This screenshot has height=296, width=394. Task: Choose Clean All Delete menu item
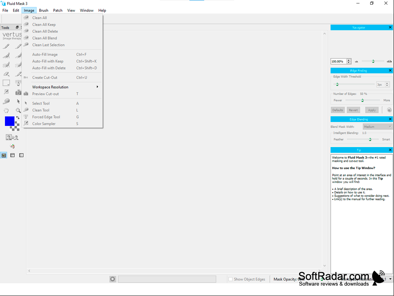[x=63, y=32]
